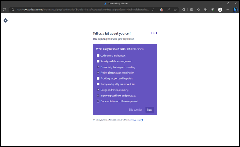
Task: Open the browser Extensions icon
Action: coord(184,10)
